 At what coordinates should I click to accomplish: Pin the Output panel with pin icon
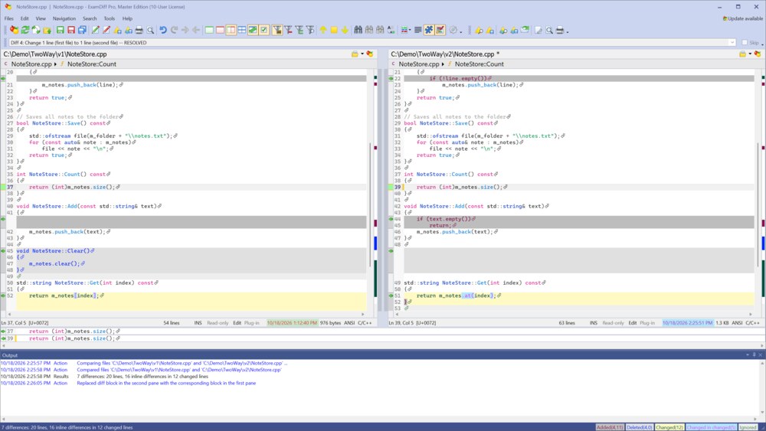(755, 355)
